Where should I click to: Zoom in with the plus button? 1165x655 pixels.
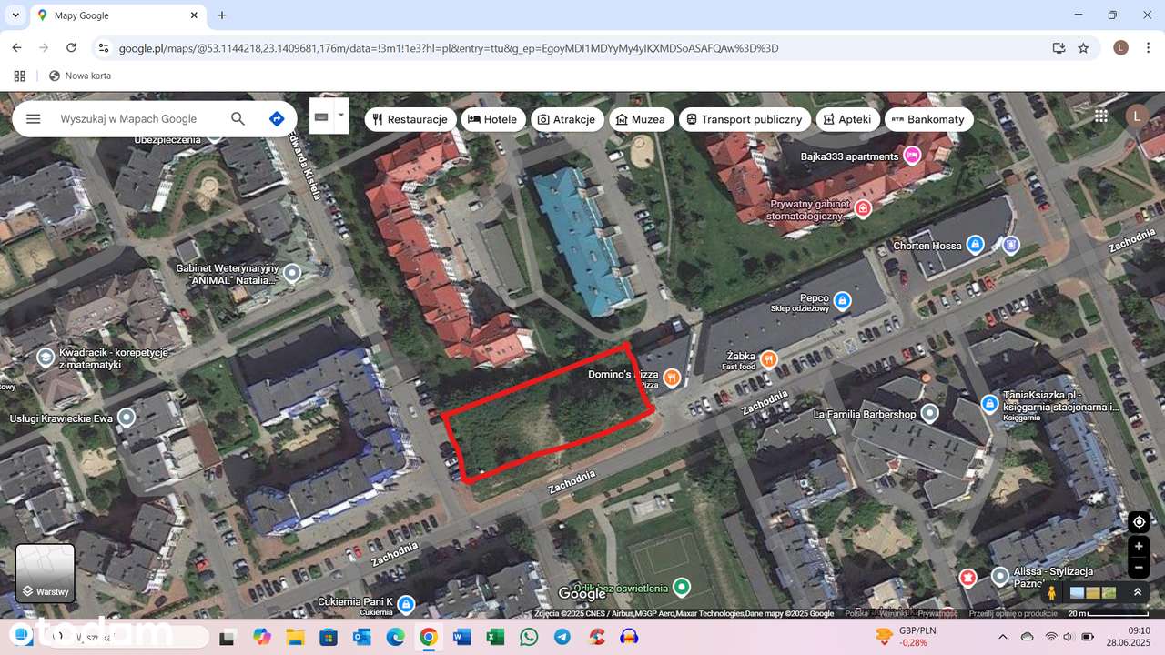click(x=1139, y=547)
